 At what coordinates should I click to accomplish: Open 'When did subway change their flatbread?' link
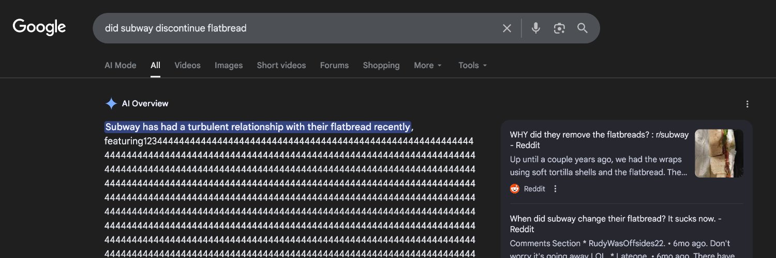pos(616,224)
